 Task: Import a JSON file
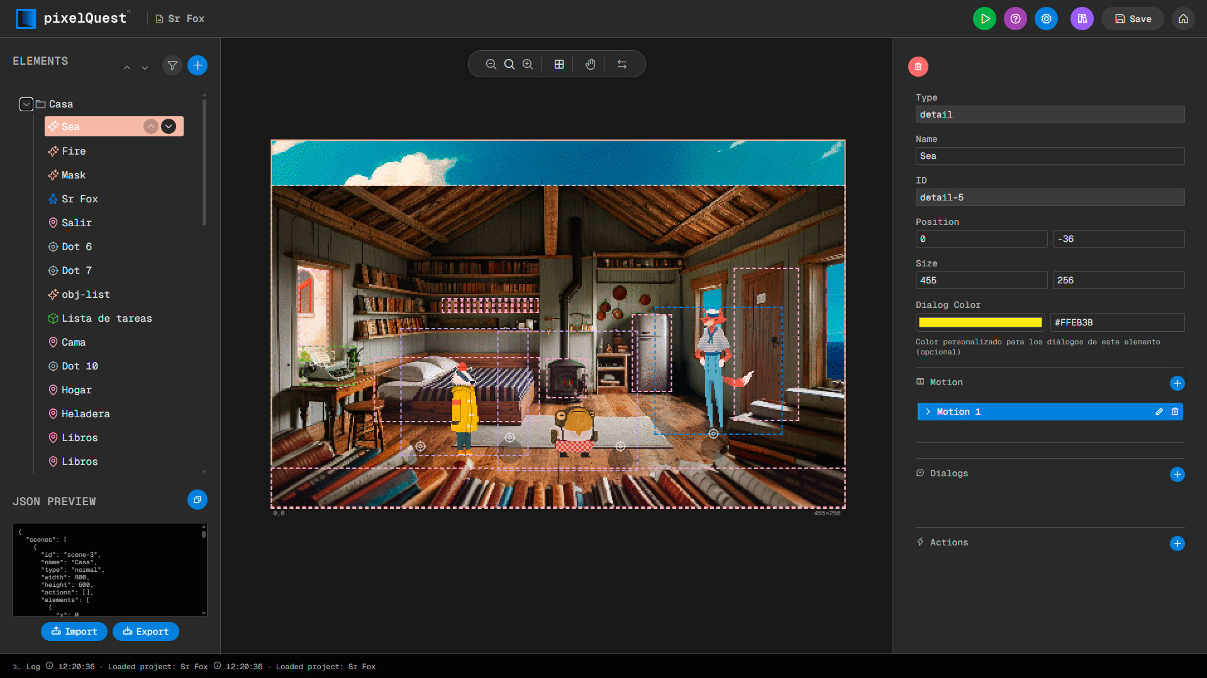click(74, 631)
